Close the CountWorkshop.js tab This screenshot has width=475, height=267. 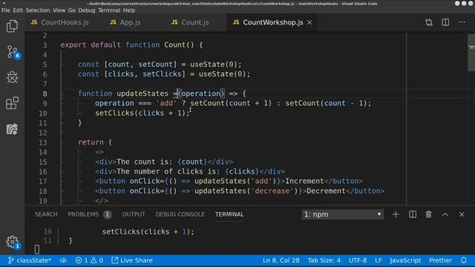pyautogui.click(x=309, y=22)
